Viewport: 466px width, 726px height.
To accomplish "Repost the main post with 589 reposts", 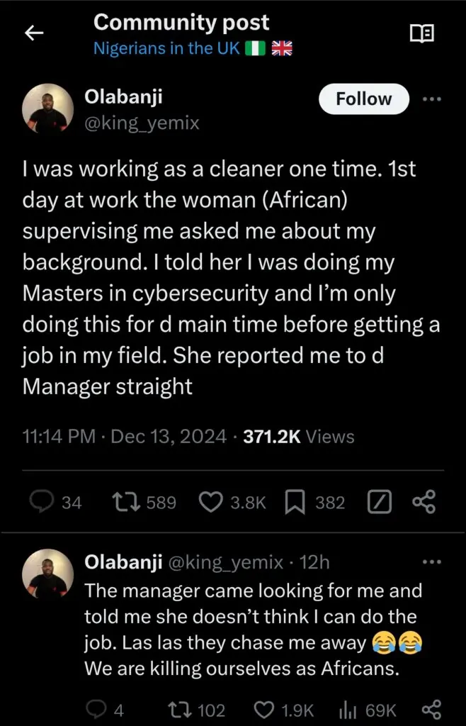I will [127, 503].
